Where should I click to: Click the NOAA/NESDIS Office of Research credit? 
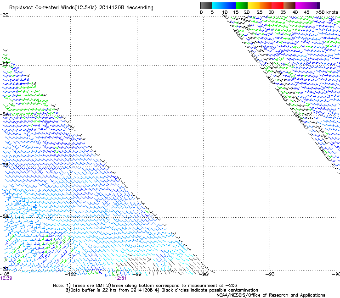coord(271,295)
